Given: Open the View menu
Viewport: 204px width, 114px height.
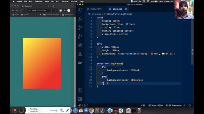Looking at the screenshot, I should point(47,1).
